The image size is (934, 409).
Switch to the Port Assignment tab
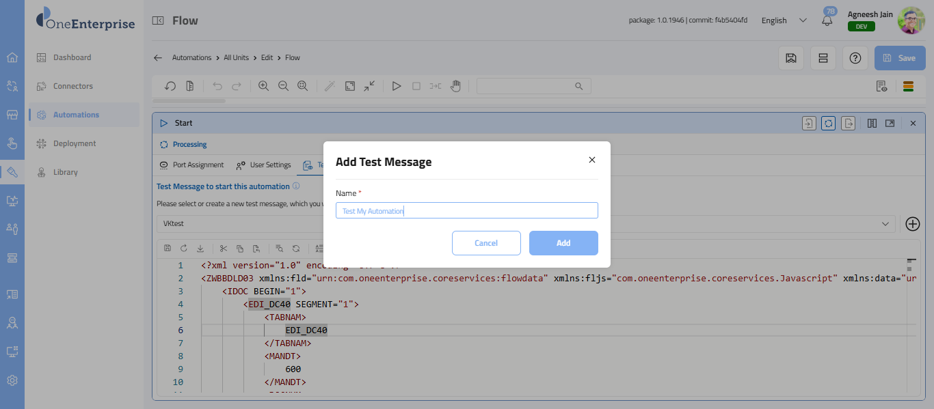click(x=191, y=165)
